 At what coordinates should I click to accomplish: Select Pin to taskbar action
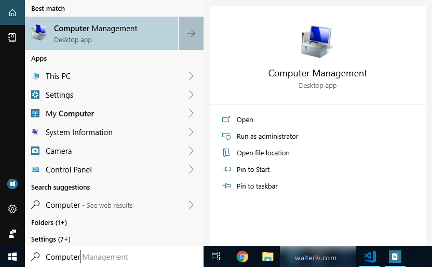click(x=256, y=186)
